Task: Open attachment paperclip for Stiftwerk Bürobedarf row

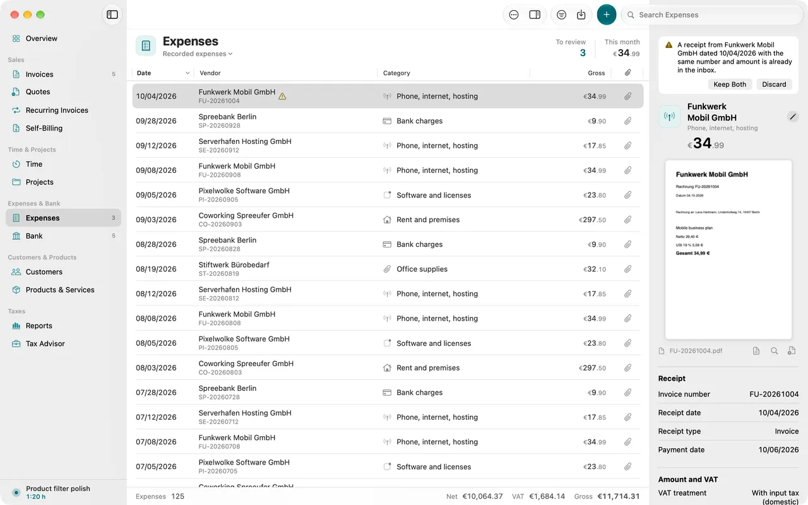Action: (x=627, y=269)
